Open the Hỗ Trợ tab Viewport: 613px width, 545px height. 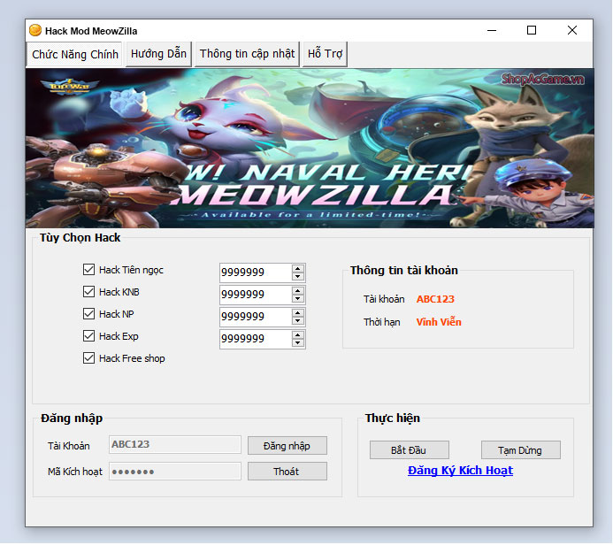[325, 54]
